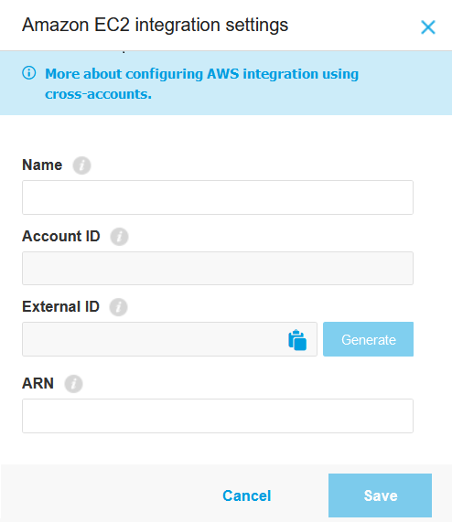Viewport: 452px width, 522px height.
Task: Click the dialog title Amazon EC2 integration settings
Action: click(156, 25)
